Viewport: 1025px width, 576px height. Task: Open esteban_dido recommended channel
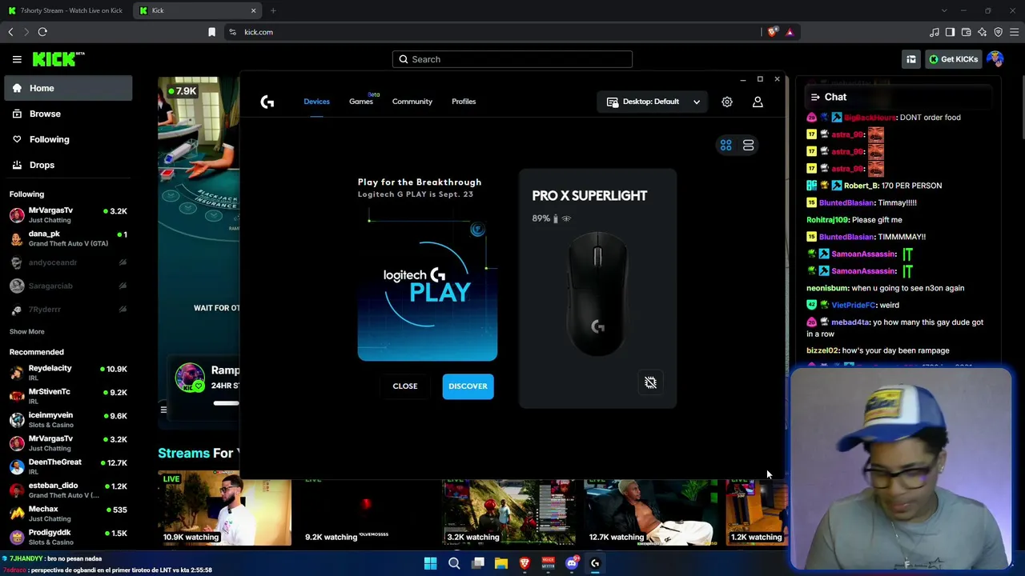coord(68,490)
